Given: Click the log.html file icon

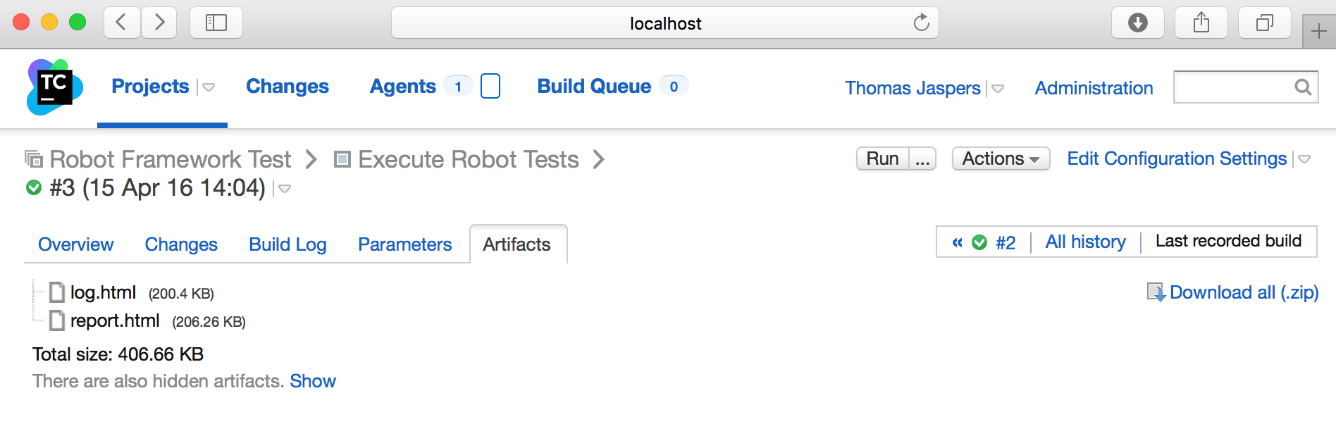Looking at the screenshot, I should click(57, 292).
